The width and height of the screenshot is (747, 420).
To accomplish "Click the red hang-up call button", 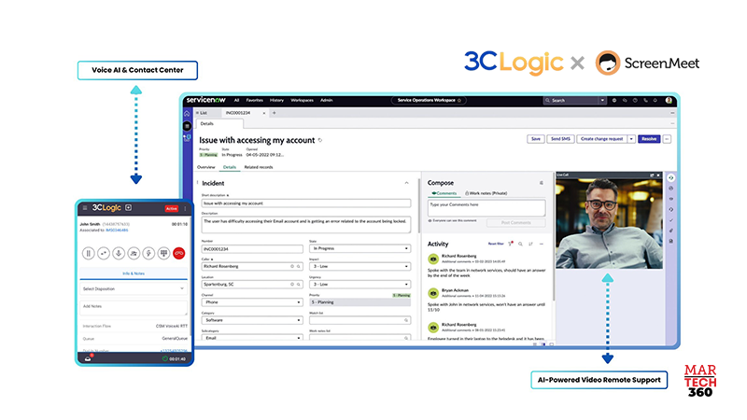I will 178,252.
